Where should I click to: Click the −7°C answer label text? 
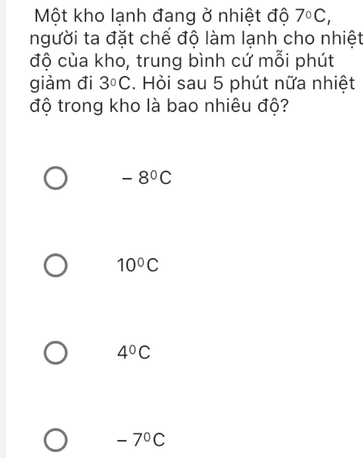coord(141,440)
